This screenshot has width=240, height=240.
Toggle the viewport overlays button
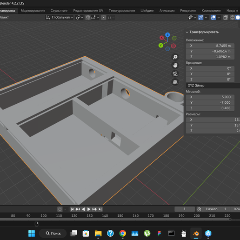point(213,18)
